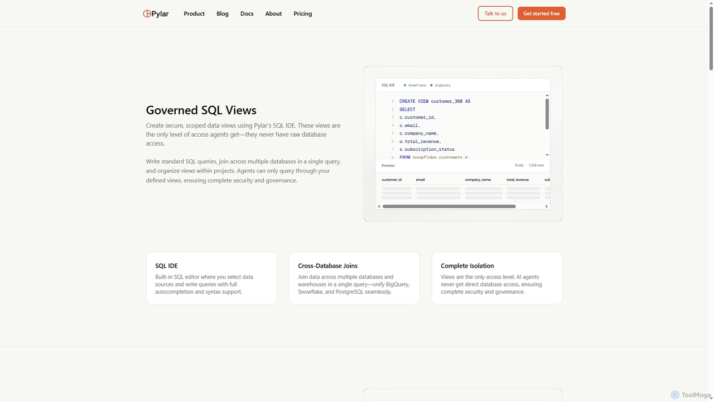The width and height of the screenshot is (714, 402).
Task: Click the Talk to us button
Action: pyautogui.click(x=495, y=13)
